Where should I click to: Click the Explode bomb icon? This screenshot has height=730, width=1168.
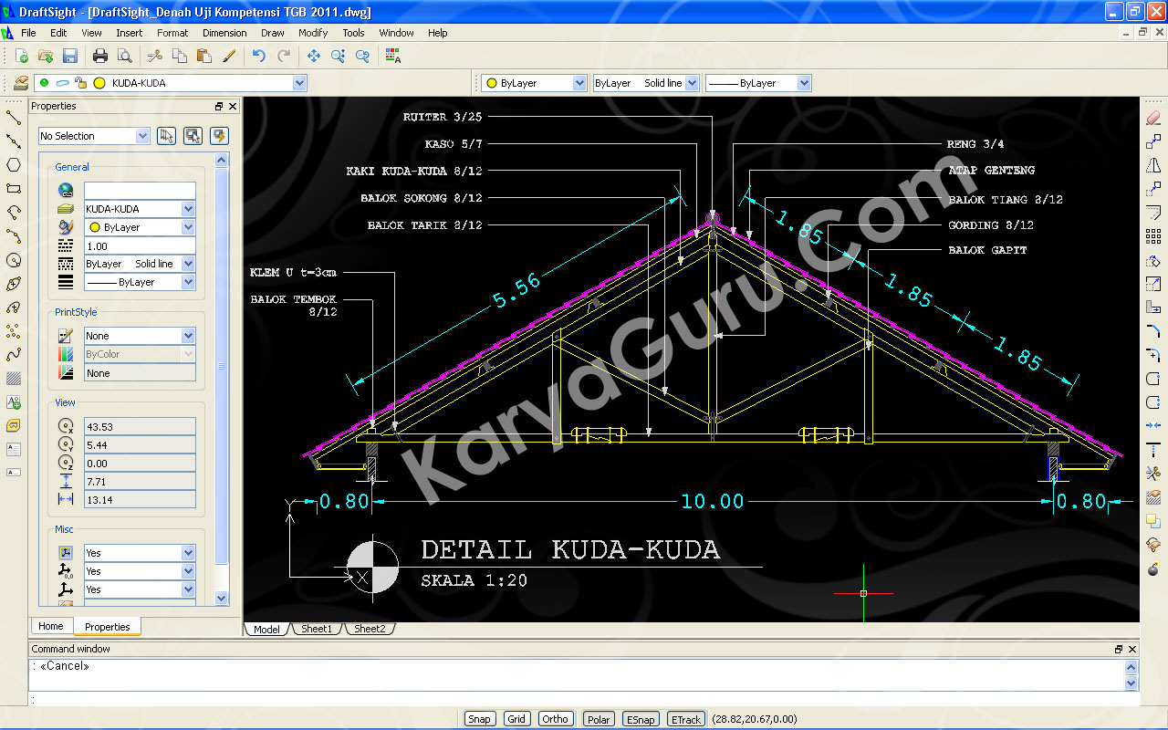(1153, 568)
